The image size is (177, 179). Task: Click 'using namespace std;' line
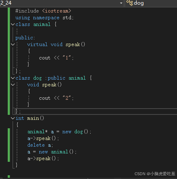click(x=44, y=18)
